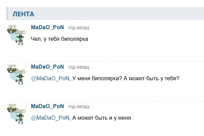Click the text 'У меня биполярка? А может быть у тебя?'
This screenshot has height=136, width=204.
coord(126,79)
